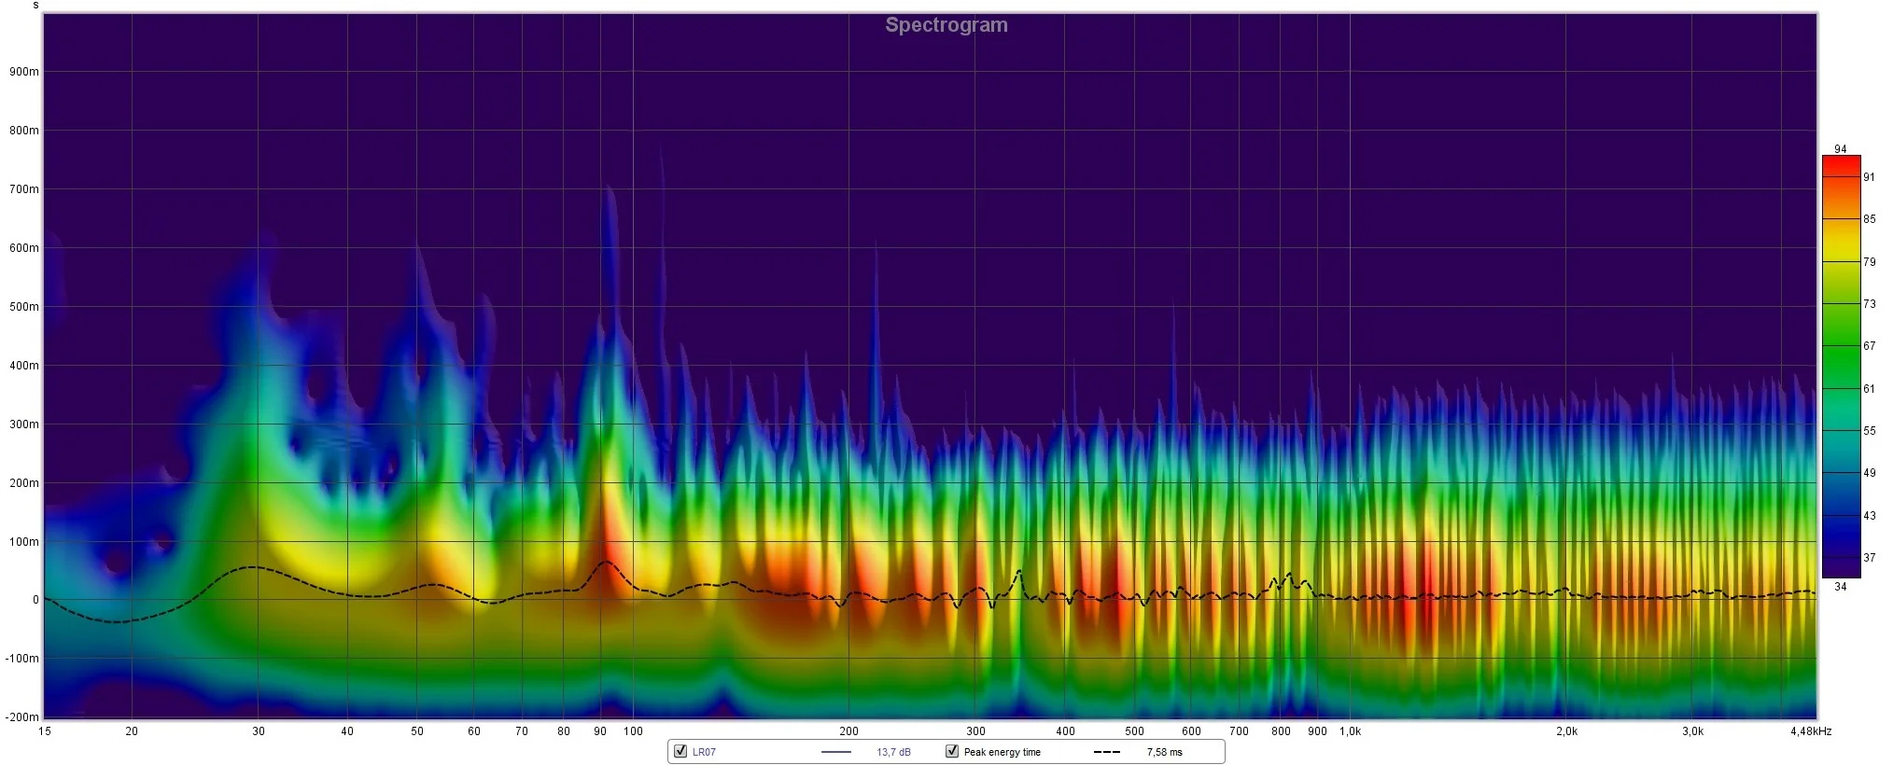1893x765 pixels.
Task: Select the 7,58 ms value in legend
Action: coord(1164,752)
